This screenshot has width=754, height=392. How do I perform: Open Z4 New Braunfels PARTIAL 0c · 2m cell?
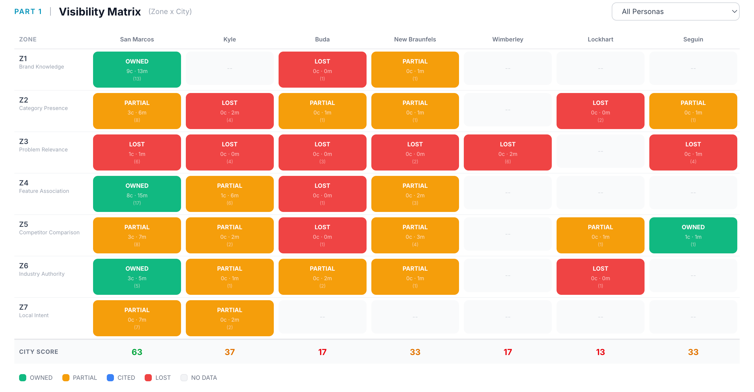tap(415, 194)
